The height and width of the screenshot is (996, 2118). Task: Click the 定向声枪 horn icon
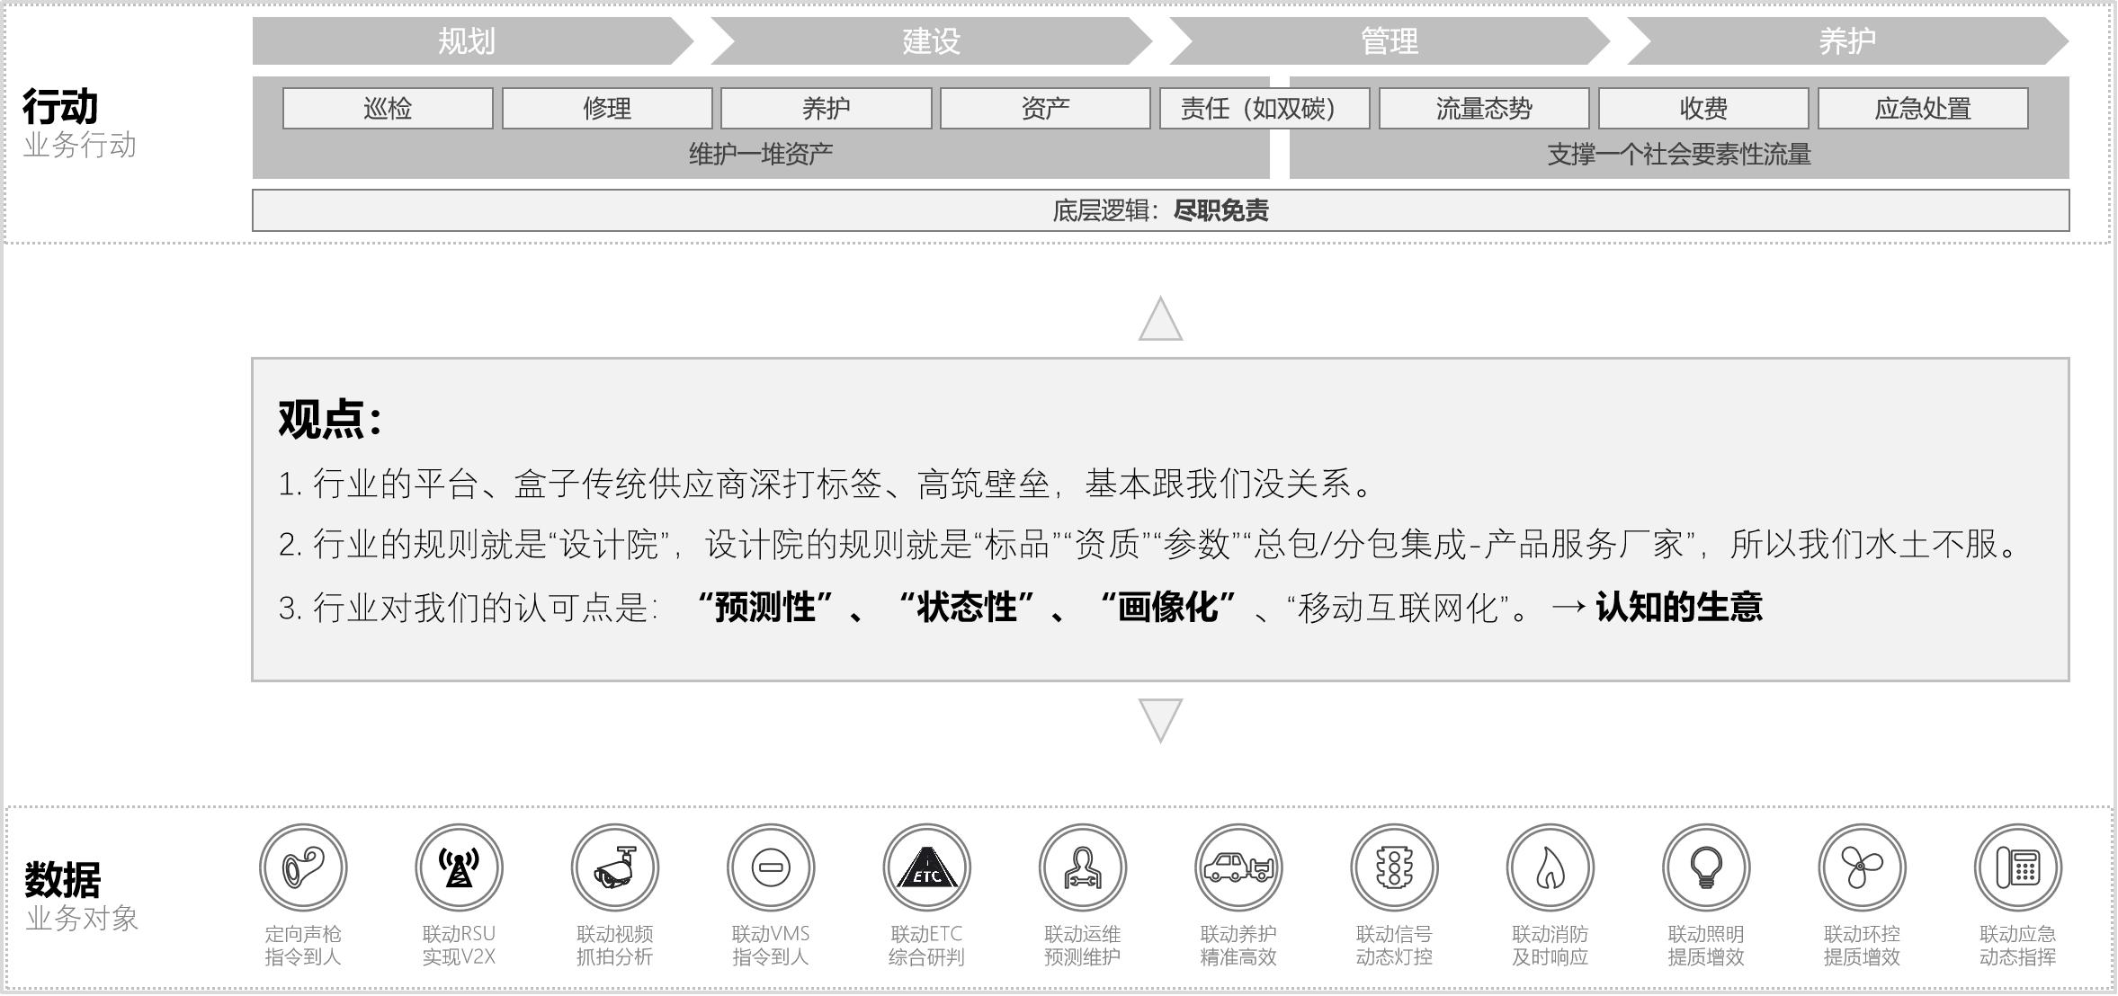click(x=303, y=867)
